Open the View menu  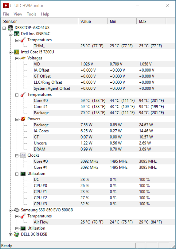click(x=18, y=14)
